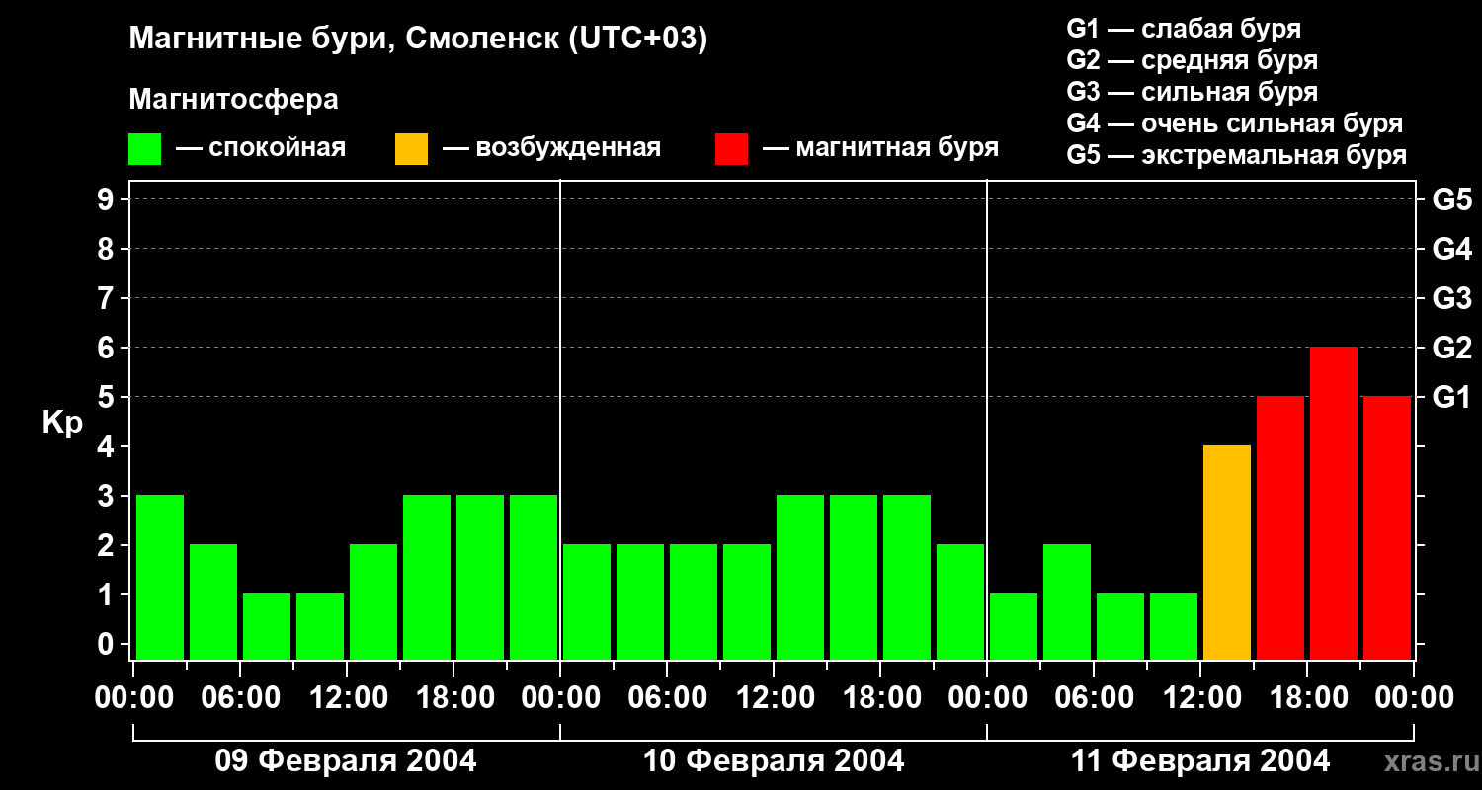1482x790 pixels.
Task: Click the last red bar before midnight
Action: [x=1387, y=527]
